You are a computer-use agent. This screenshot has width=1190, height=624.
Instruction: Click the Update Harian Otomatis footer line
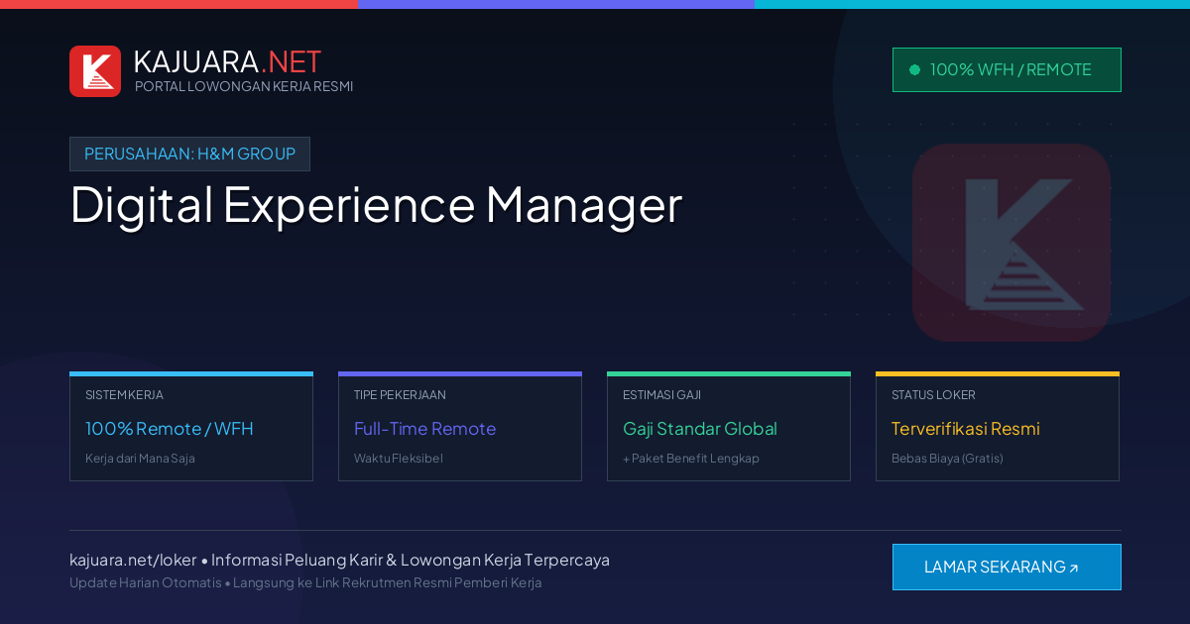[x=305, y=582]
